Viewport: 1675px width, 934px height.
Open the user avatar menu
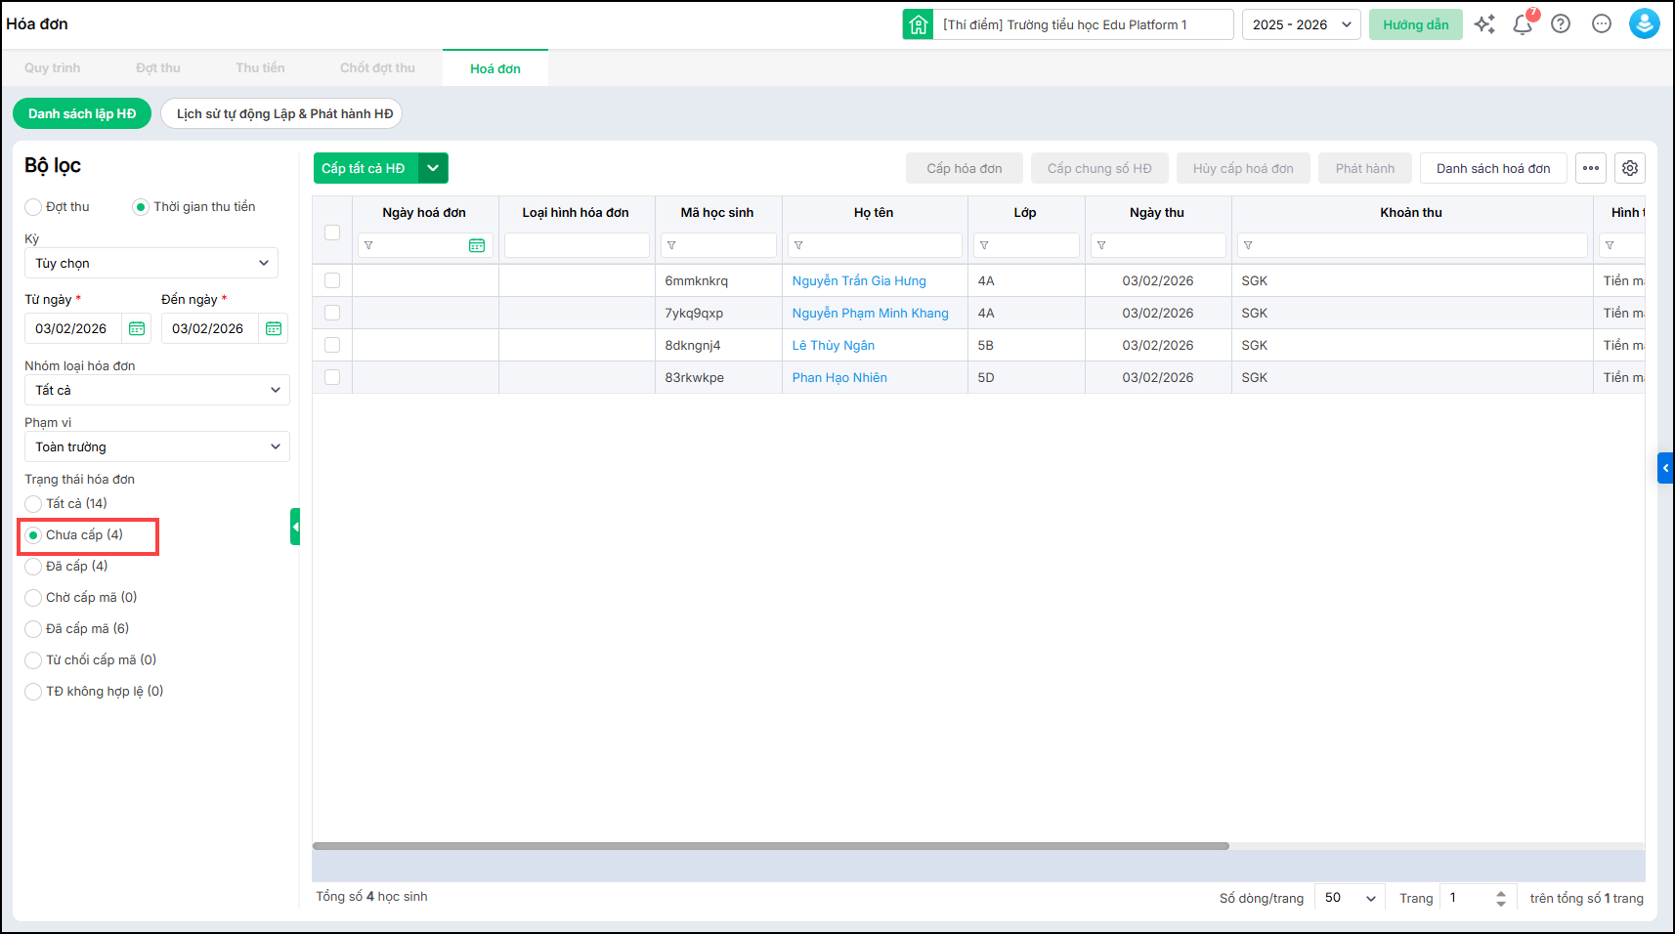[1644, 24]
